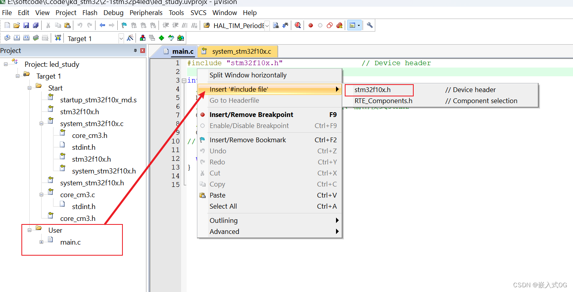Open Manage Multi-Project Workspace icon
This screenshot has height=292, width=573.
coord(152,38)
